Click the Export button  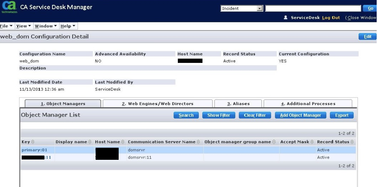click(342, 115)
